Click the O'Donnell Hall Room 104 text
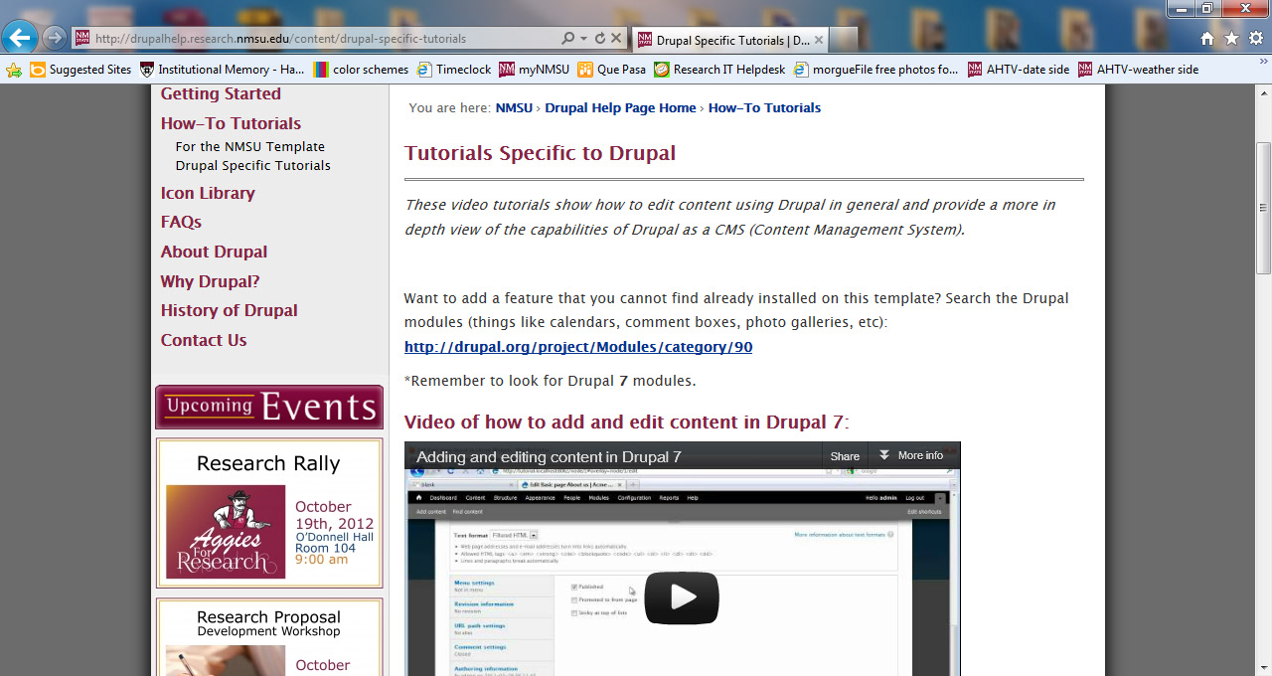 [334, 543]
